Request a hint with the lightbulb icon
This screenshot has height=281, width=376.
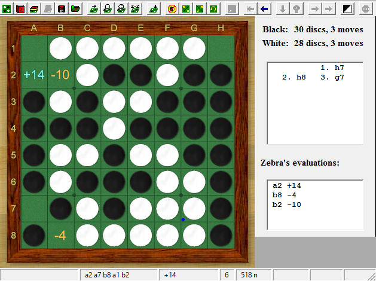[x=296, y=9]
